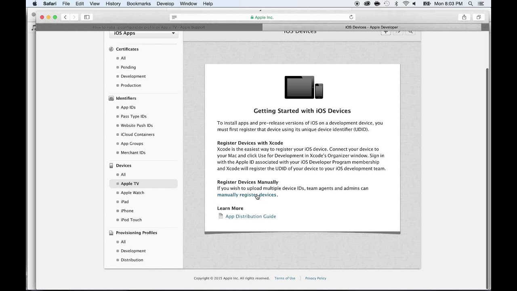Click the Creative Cloud menu bar icon
The image size is (517, 291).
367,4
